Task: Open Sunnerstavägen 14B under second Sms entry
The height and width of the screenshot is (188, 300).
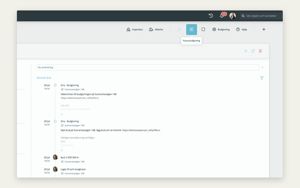Action: pos(74,126)
